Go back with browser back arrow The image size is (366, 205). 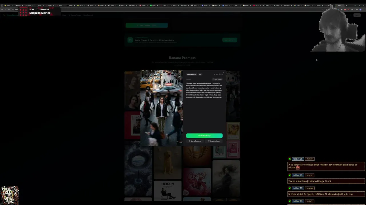coord(2,9)
